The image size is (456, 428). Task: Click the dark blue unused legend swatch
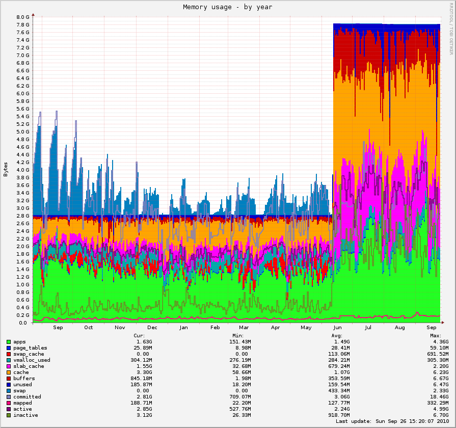[9, 385]
